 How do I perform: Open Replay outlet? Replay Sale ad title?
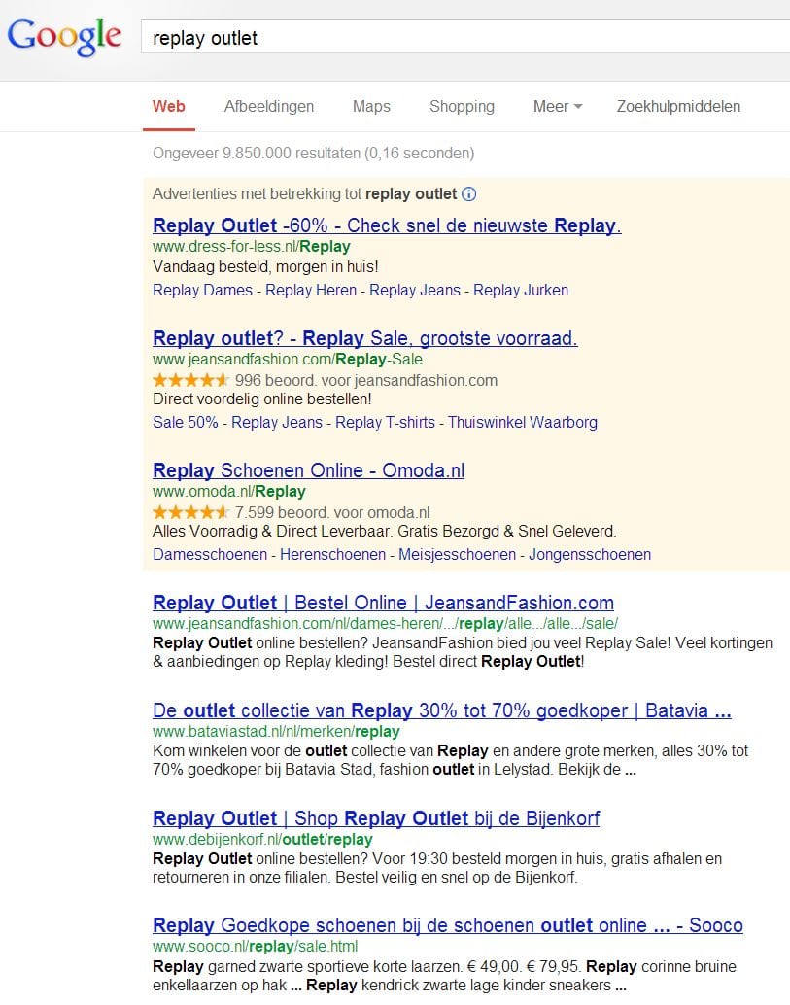[365, 338]
